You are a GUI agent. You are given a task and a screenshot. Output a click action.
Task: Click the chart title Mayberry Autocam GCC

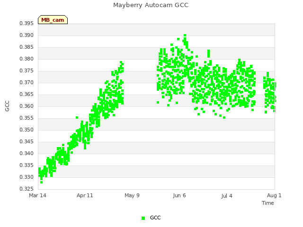pos(151,5)
